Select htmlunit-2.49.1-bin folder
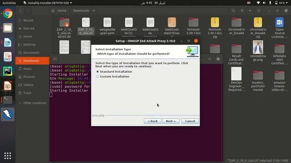Screen dimensions: 291x163 tap(193, 26)
